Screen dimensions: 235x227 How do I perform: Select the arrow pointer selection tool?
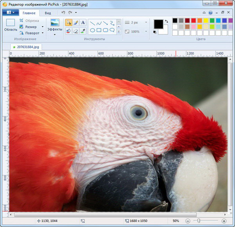(69, 23)
